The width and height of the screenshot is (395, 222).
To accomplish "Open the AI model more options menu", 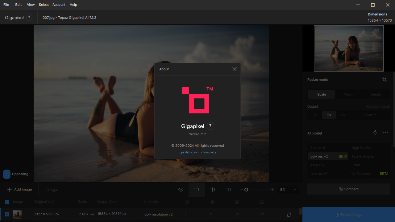I will 385,133.
